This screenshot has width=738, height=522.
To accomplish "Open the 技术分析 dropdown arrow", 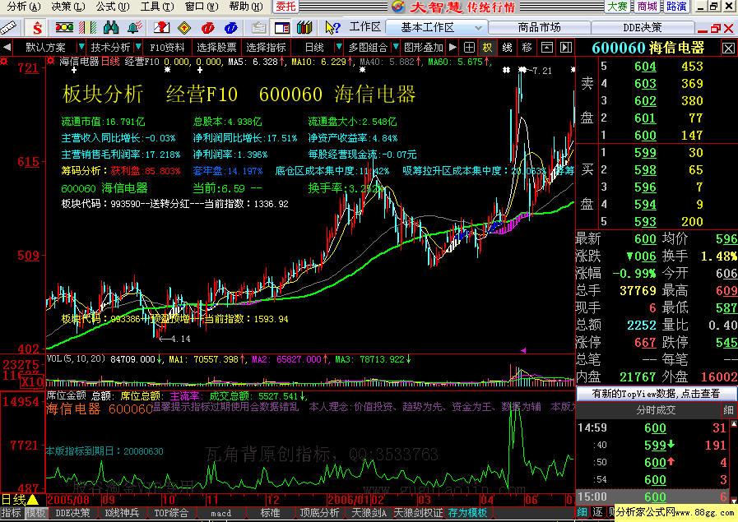I will pos(138,47).
